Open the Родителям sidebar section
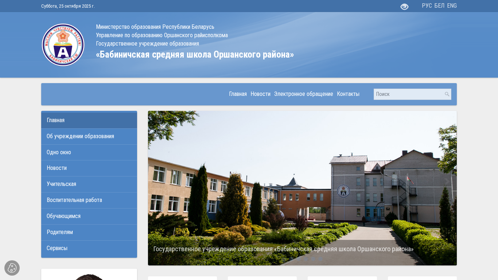Viewport: 498px width, 280px height. pyautogui.click(x=89, y=232)
